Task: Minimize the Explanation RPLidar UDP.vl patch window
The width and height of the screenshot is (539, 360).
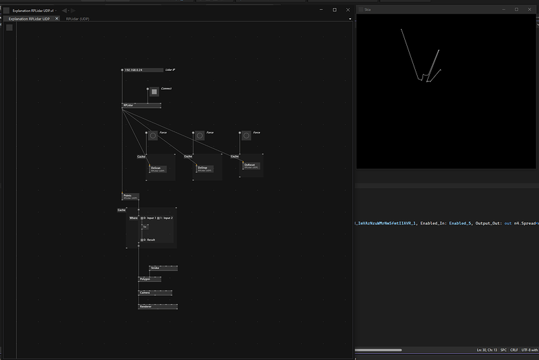Action: tap(321, 10)
